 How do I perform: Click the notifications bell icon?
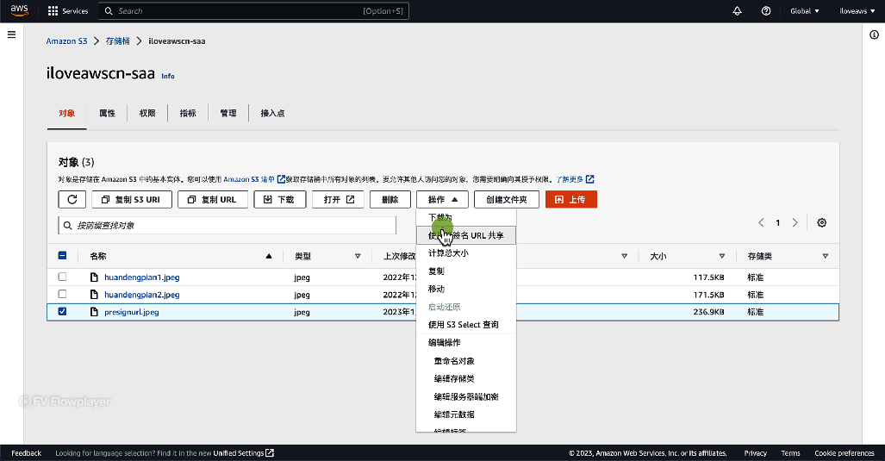point(737,10)
